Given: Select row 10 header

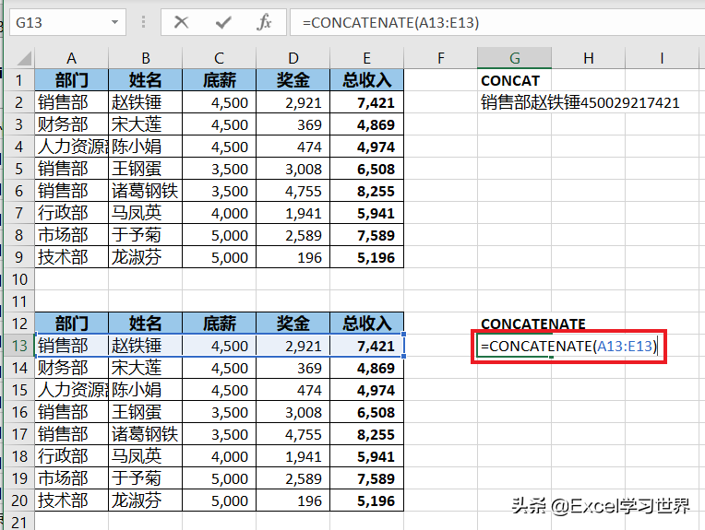Looking at the screenshot, I should [x=19, y=279].
